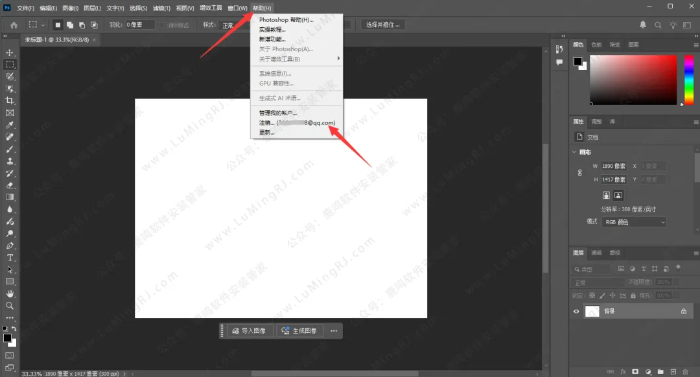This screenshot has width=700, height=377.
Task: Select the Crop tool in the toolbar
Action: [10, 100]
